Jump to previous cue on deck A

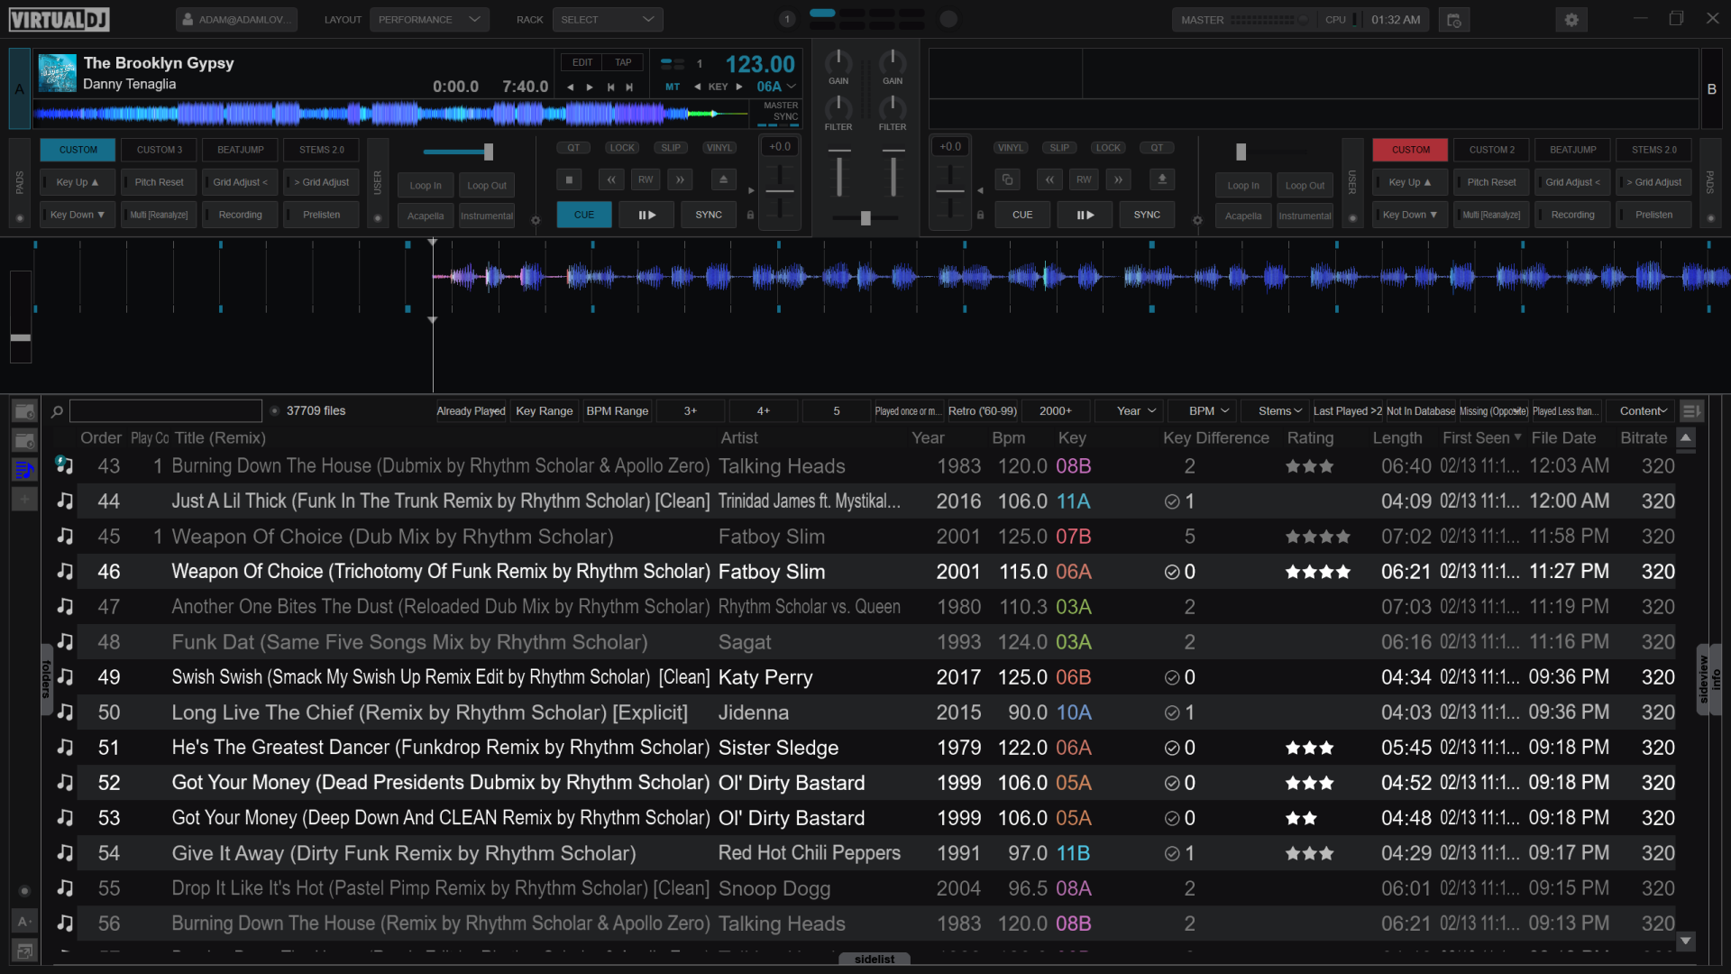610,87
